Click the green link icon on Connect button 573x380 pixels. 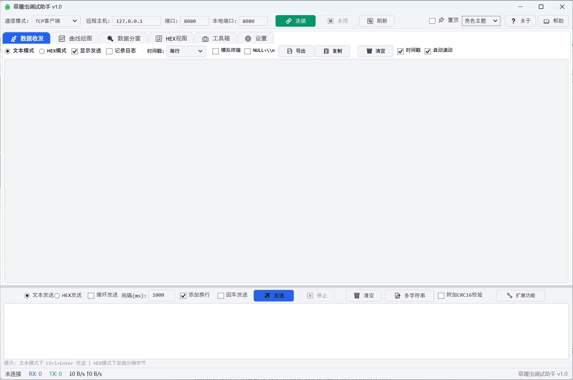pos(288,21)
